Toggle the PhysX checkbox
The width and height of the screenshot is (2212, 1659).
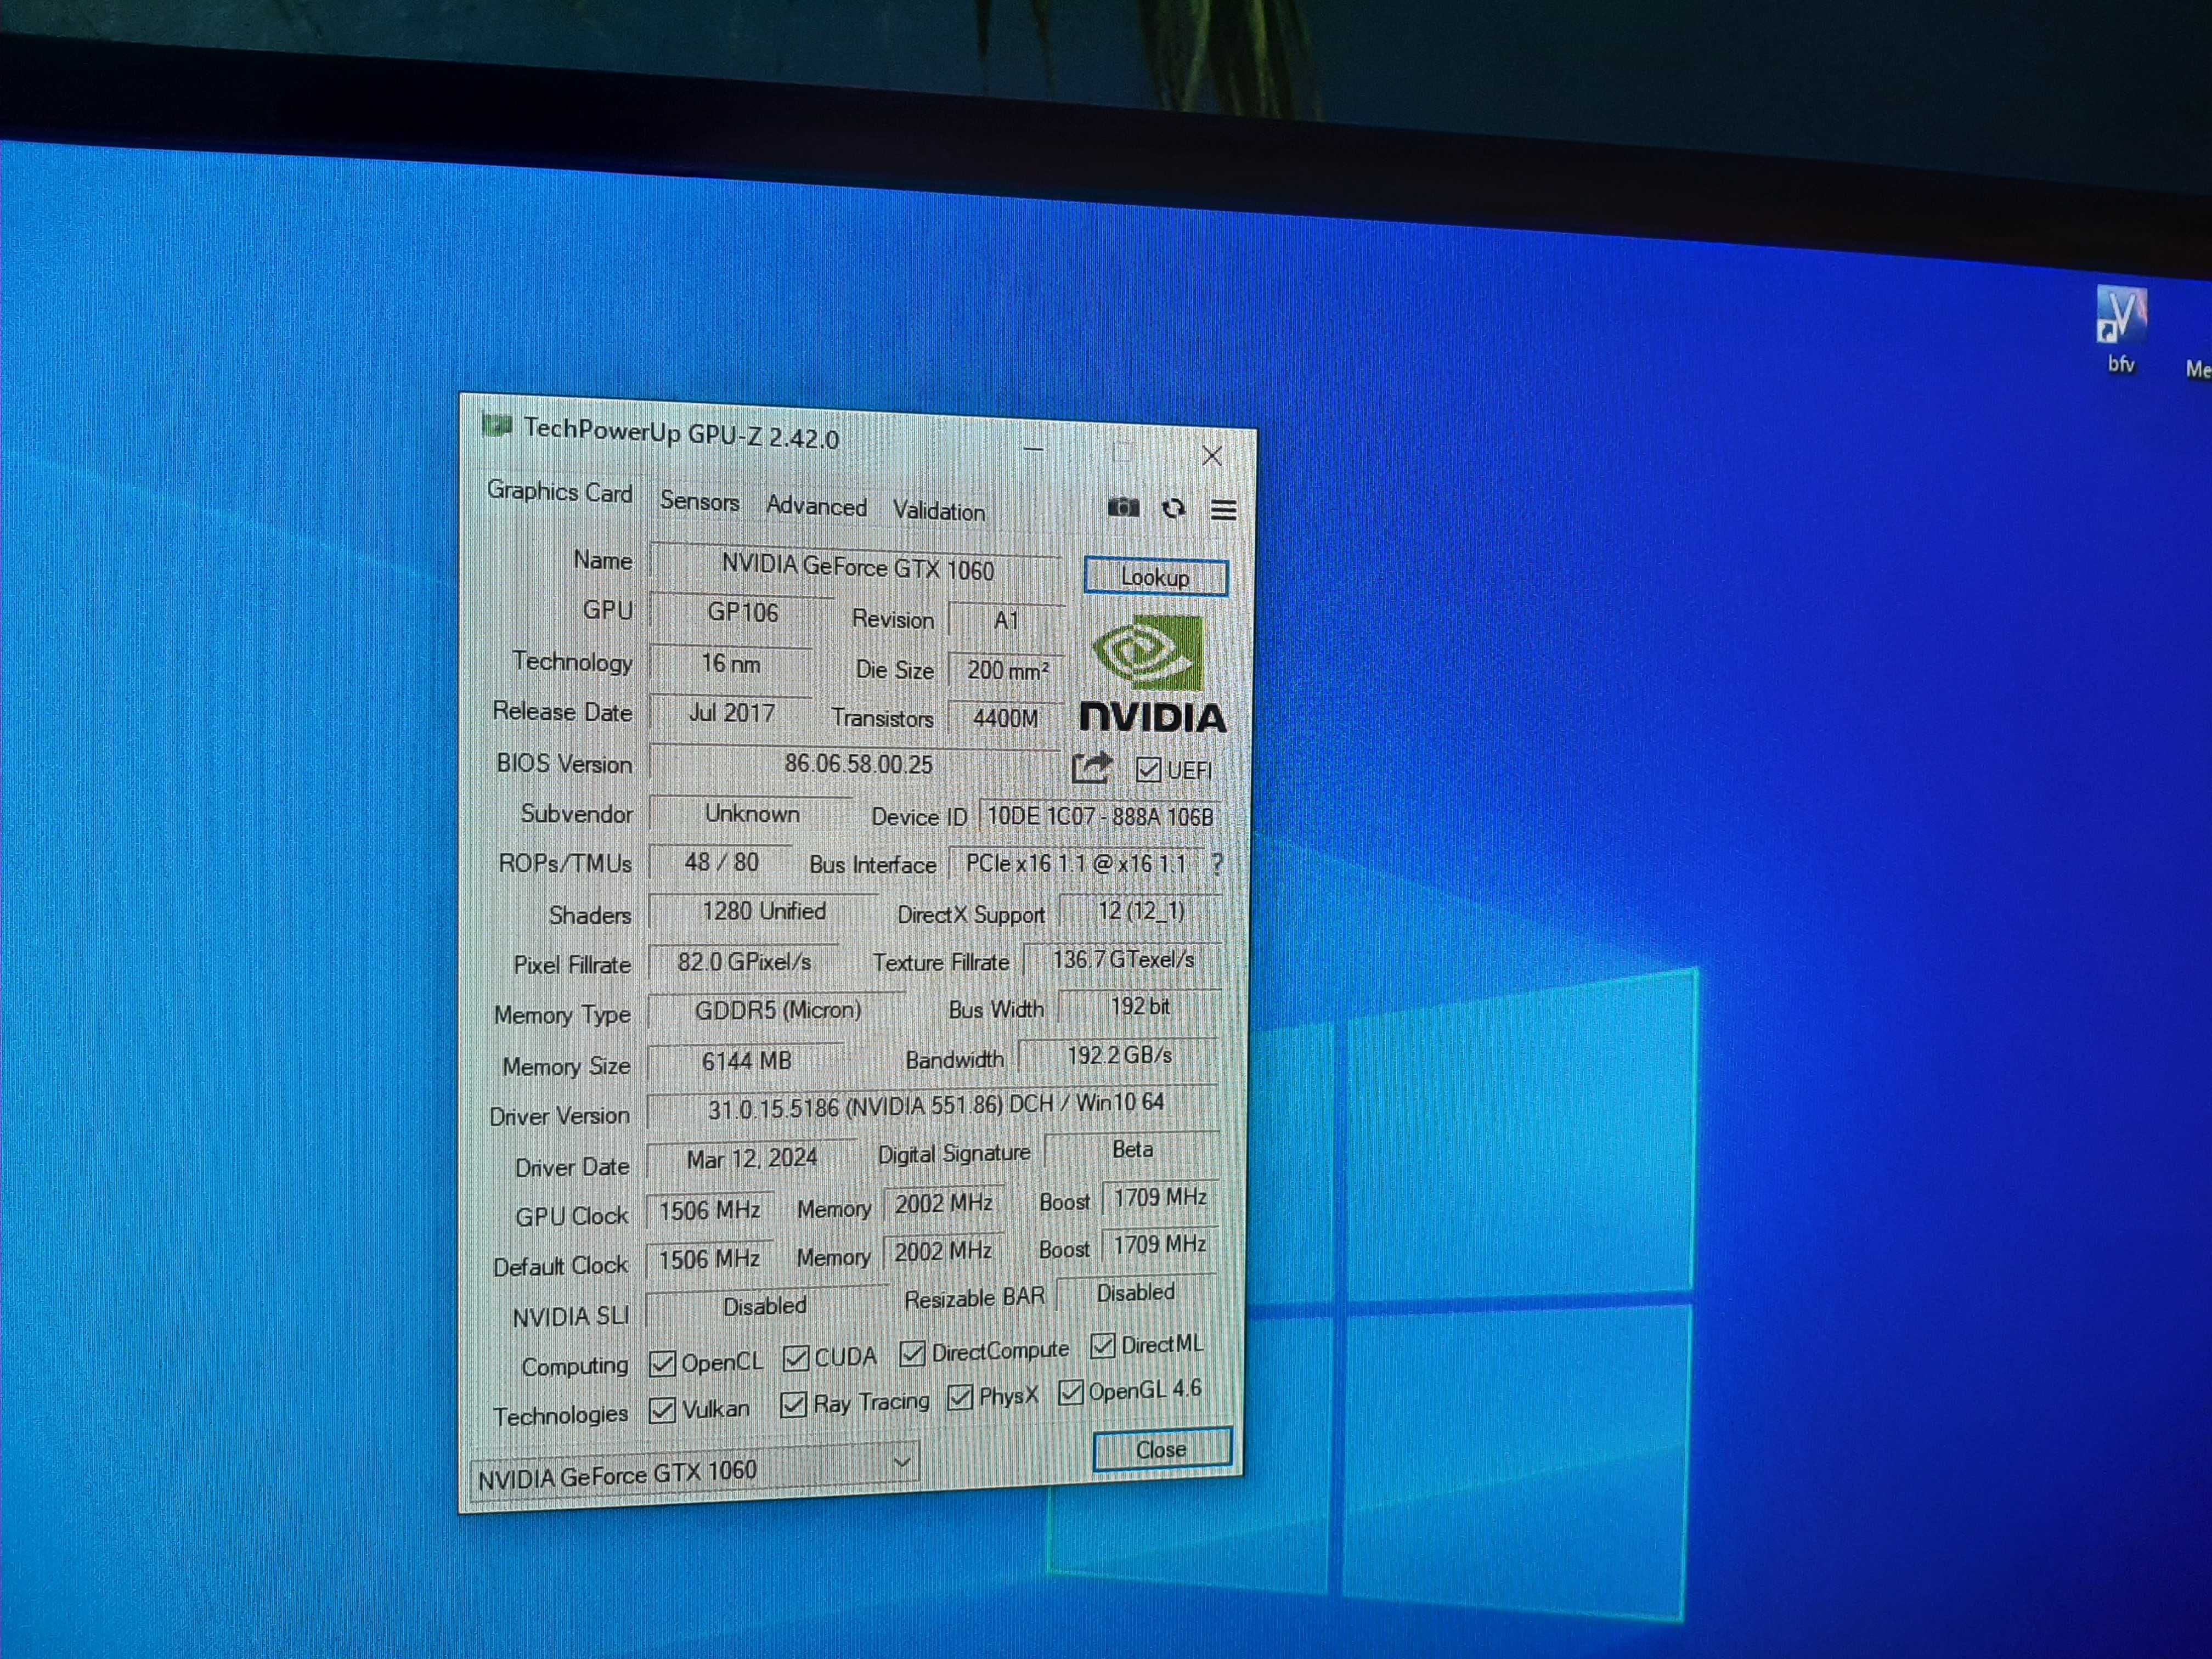tap(960, 1397)
